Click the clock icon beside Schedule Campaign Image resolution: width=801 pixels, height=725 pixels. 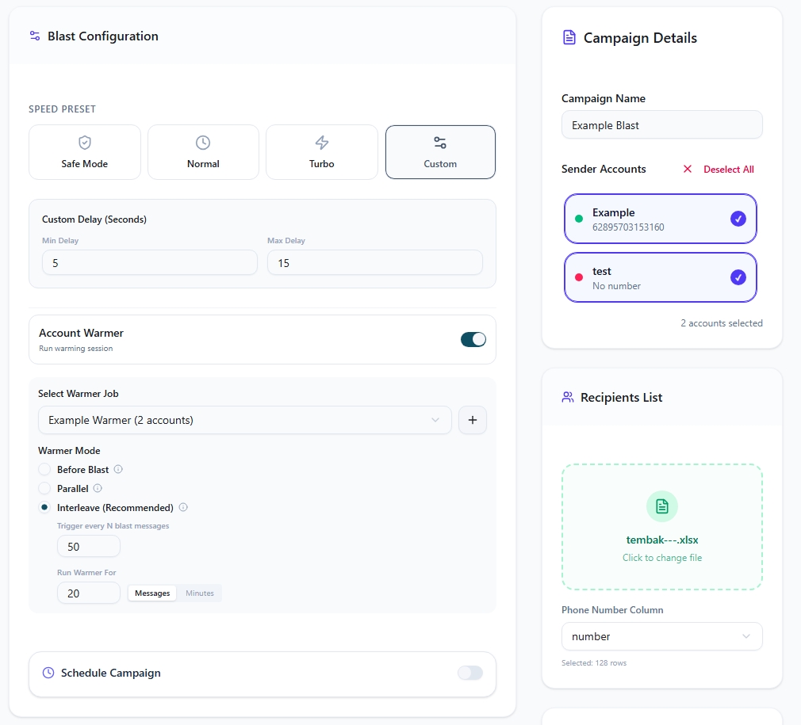[x=48, y=673]
